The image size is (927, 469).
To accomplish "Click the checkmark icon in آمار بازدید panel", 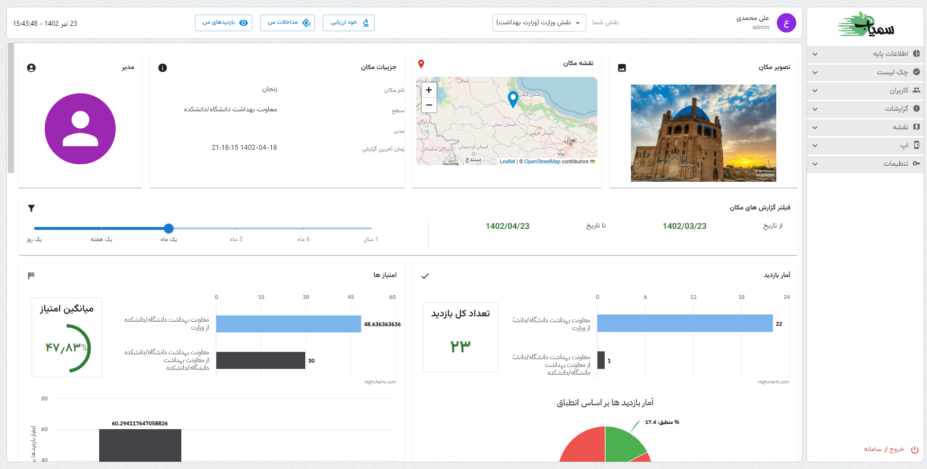I will click(x=425, y=276).
